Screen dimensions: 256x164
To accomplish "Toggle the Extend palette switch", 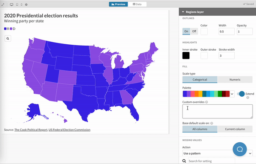I will [x=241, y=94].
